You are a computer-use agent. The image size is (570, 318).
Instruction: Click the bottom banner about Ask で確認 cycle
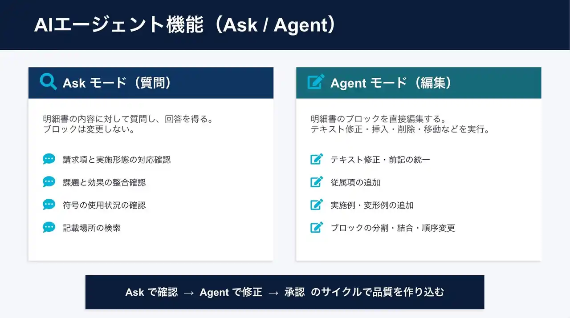[x=285, y=292]
